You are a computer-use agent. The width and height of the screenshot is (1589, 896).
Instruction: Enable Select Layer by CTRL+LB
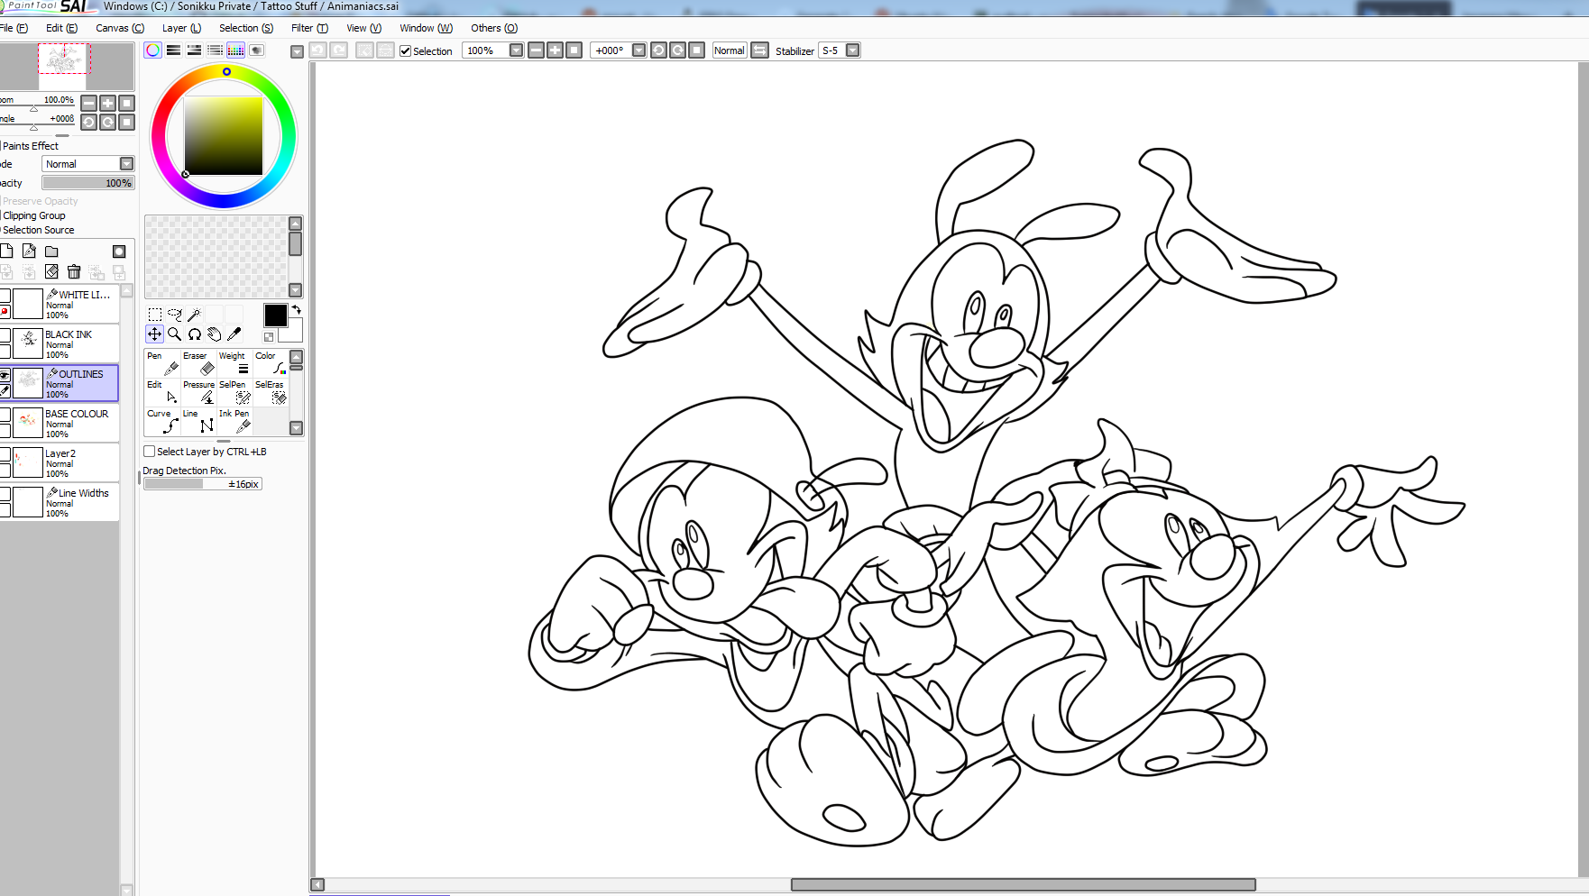coord(150,452)
